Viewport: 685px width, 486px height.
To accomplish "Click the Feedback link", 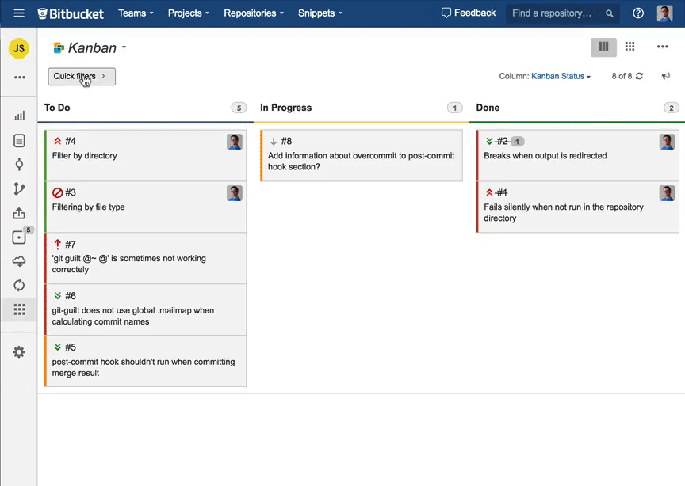I will pos(469,13).
